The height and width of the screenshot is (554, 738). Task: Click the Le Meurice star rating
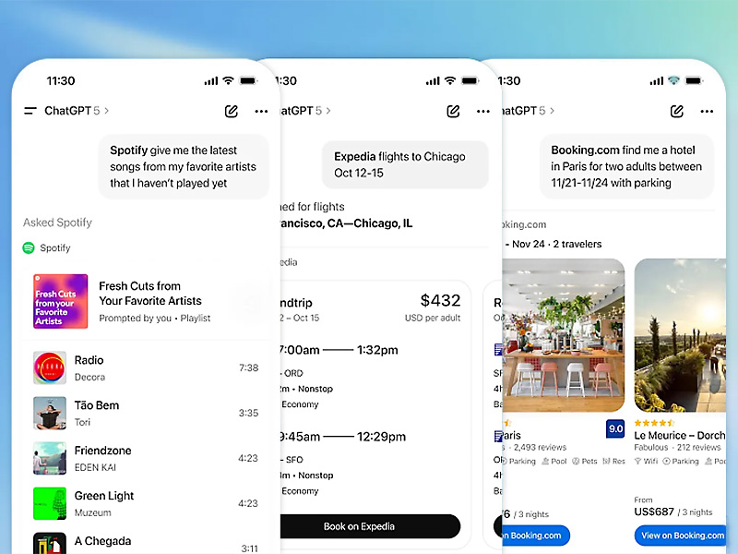pos(654,423)
